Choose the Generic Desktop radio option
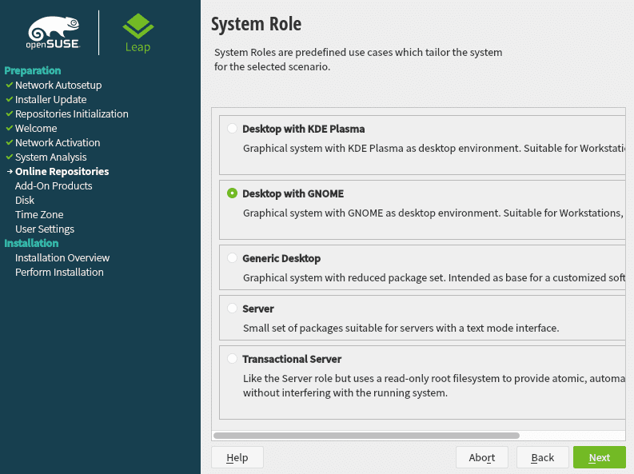 [x=232, y=258]
